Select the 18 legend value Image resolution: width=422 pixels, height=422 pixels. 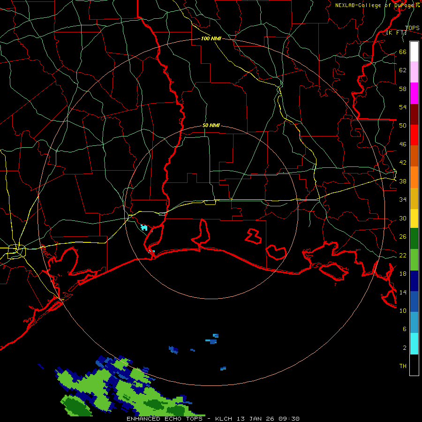(x=403, y=274)
